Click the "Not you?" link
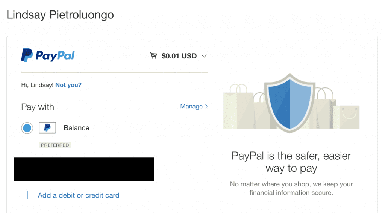Viewport: 385px width, 213px height. 68,85
